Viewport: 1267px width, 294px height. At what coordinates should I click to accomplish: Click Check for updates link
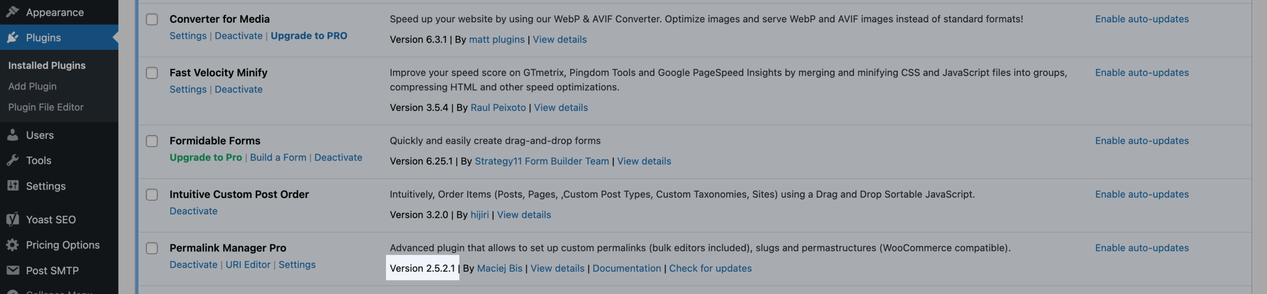pyautogui.click(x=710, y=268)
